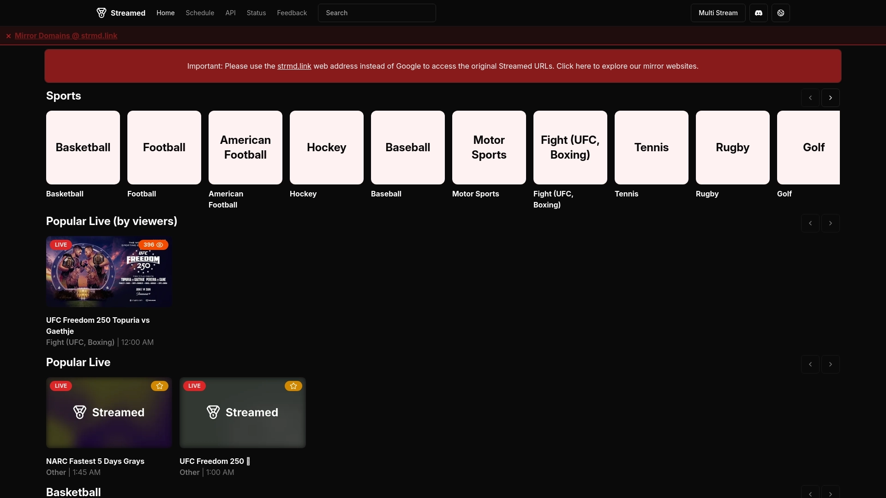886x498 pixels.
Task: Open NARC Fastest 5 Days stream thumbnail
Action: tap(109, 413)
